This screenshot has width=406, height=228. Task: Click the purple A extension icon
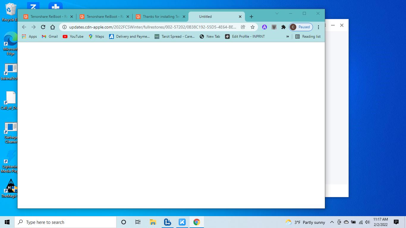[264, 27]
